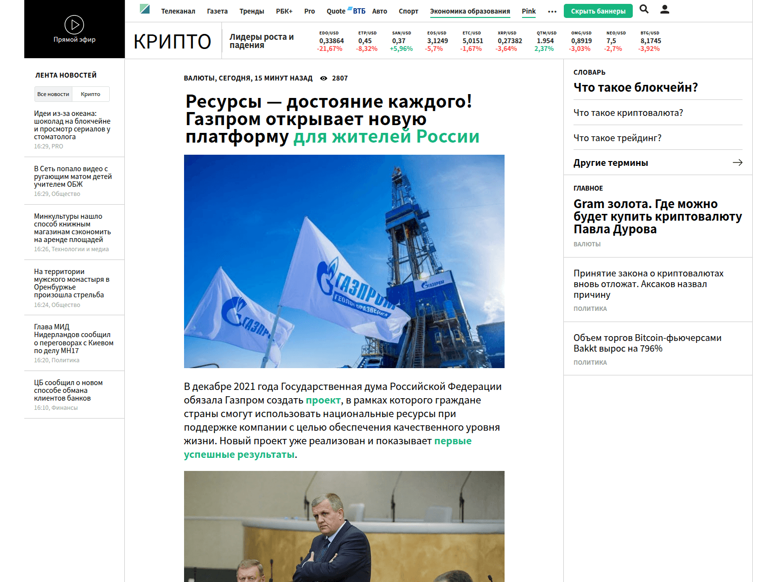The height and width of the screenshot is (582, 777).
Task: Click ПОЛИТИКА tag under Bakkt article
Action: [x=590, y=363]
